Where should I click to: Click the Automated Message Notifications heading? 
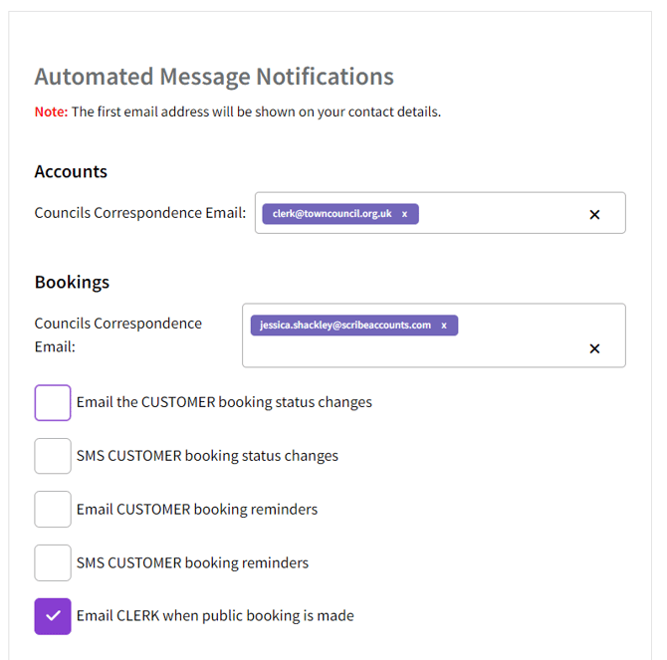[214, 77]
